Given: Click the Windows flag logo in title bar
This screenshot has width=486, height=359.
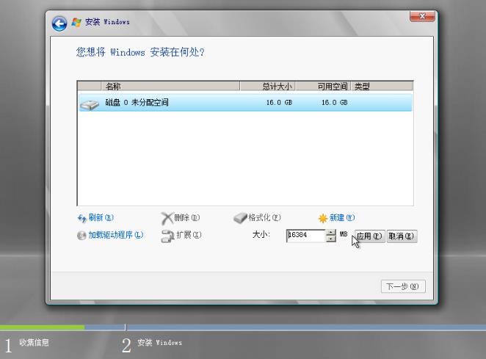Looking at the screenshot, I should pos(75,22).
